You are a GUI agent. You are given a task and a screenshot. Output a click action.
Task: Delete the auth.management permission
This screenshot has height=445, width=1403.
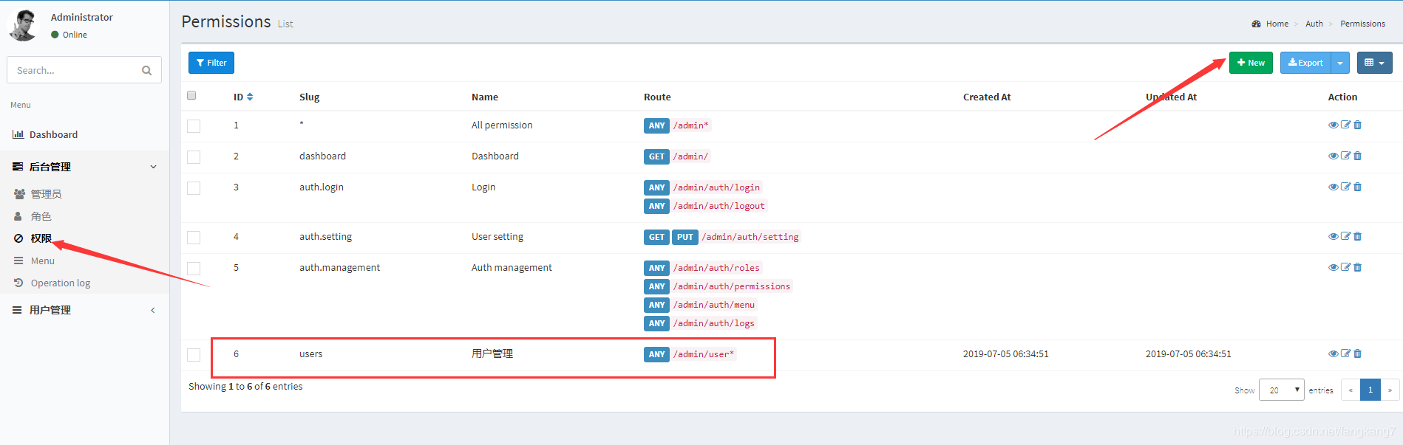coord(1357,267)
